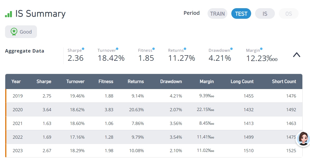Click the blue info dot beside Sharpe
Viewport: 310px width, 163px height.
pyautogui.click(x=83, y=49)
